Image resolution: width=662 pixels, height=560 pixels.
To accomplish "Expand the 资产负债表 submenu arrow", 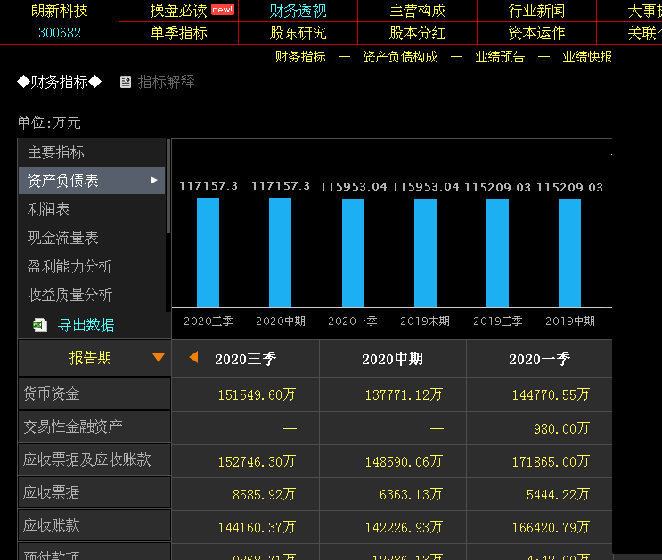I will (x=153, y=181).
